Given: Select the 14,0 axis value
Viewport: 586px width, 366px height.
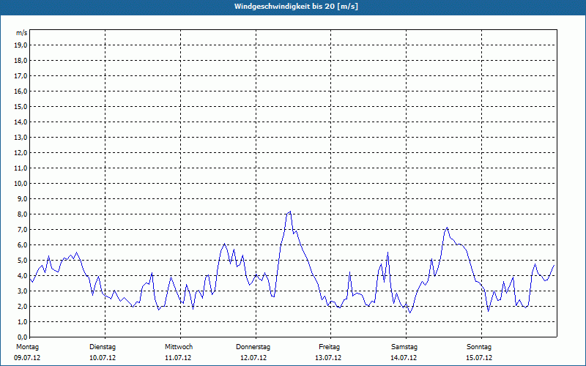Looking at the screenshot, I should 21,122.
